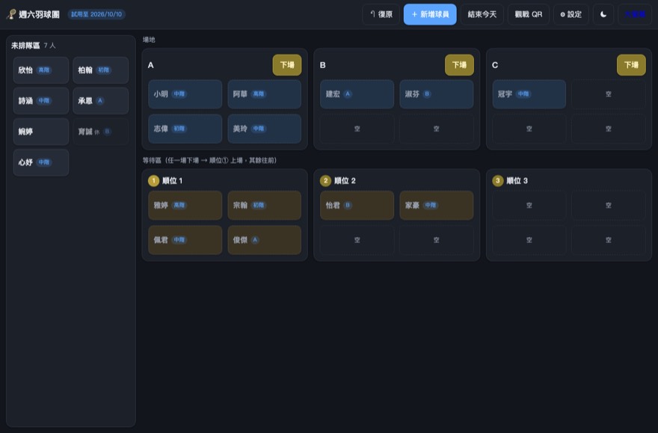Select player 宗翰 in queue slot 1
Viewport: 658px width, 433px height.
(265, 205)
